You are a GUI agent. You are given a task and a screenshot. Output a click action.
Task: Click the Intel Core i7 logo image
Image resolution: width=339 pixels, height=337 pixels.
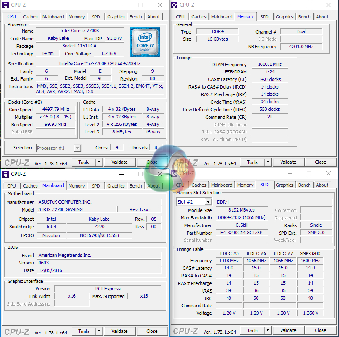145,42
